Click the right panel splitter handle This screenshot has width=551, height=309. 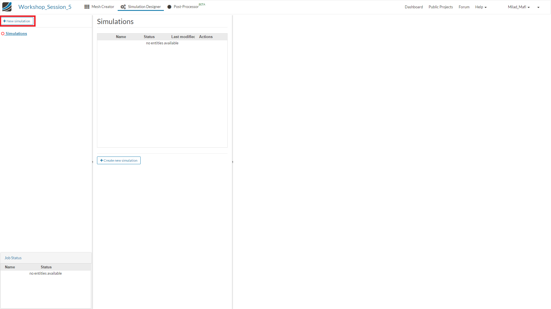point(232,162)
